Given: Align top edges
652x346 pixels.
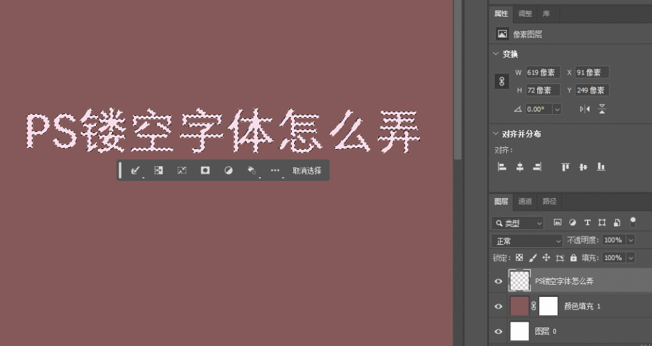Looking at the screenshot, I should (565, 167).
